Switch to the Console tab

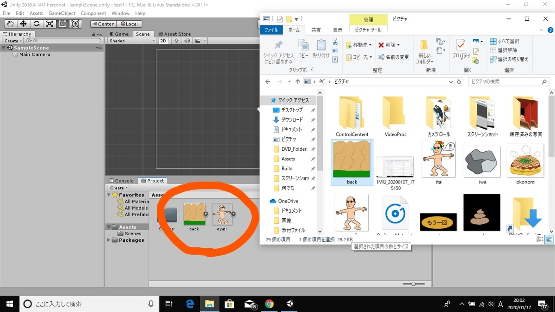click(x=121, y=181)
